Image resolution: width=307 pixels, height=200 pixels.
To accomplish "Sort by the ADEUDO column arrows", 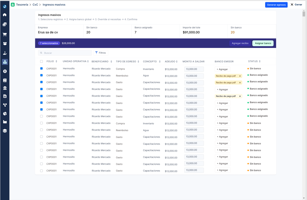I will (177, 61).
